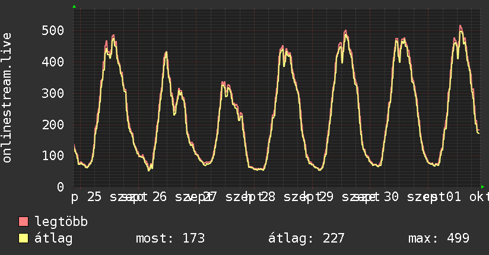This screenshot has width=489, height=255.
Task: Click the pink legtöbb legend swatch
Action: click(23, 221)
